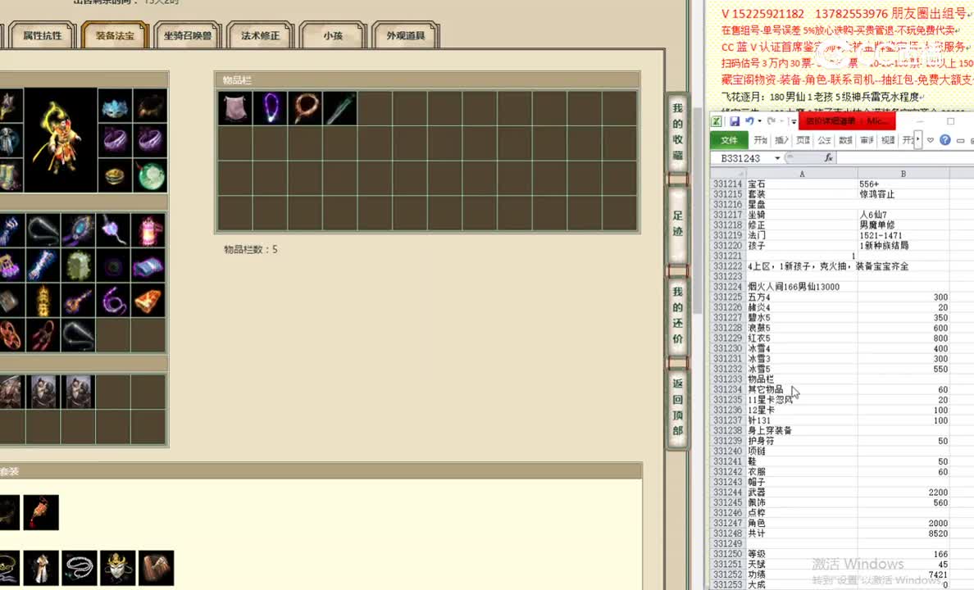974x590 pixels.
Task: Click the Insert Function fx icon
Action: click(x=829, y=157)
